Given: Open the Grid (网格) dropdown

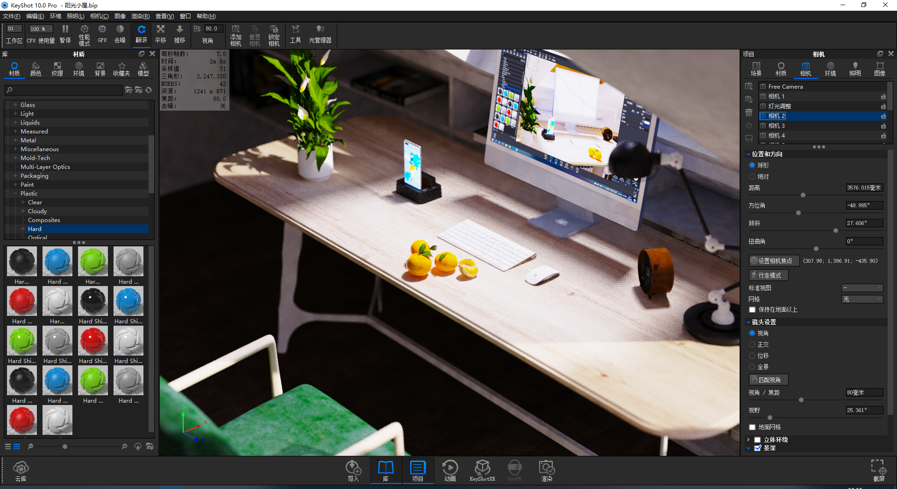Looking at the screenshot, I should tap(862, 299).
